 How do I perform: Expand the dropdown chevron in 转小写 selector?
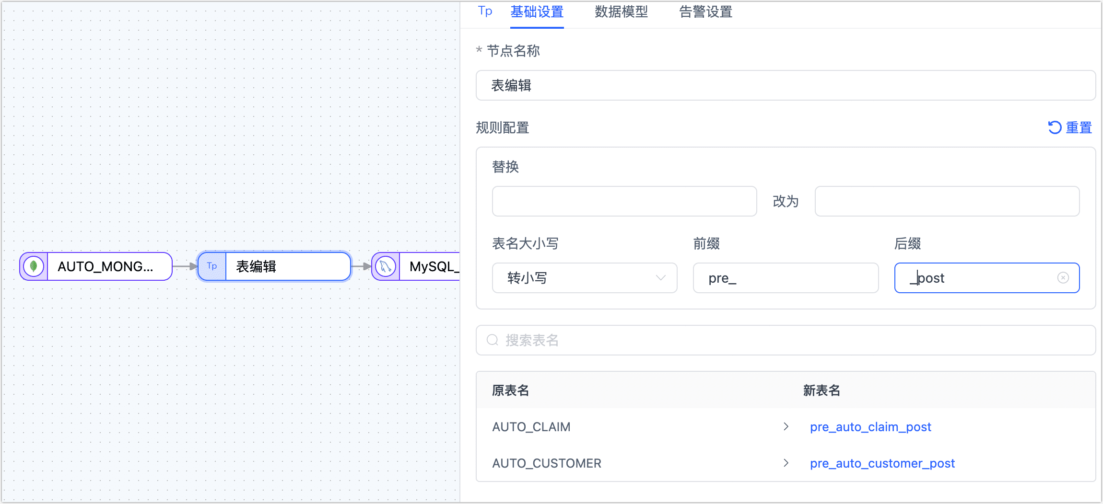(x=660, y=278)
